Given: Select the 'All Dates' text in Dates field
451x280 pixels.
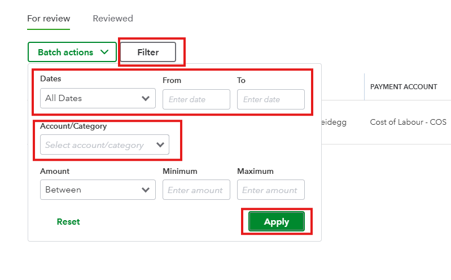Looking at the screenshot, I should tap(64, 98).
